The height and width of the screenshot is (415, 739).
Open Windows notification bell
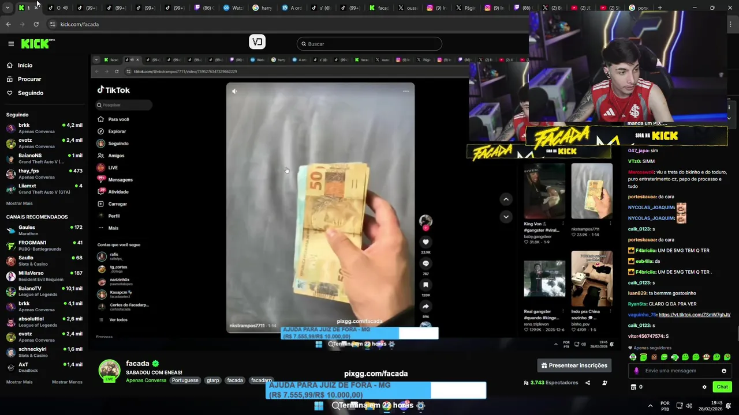click(729, 406)
